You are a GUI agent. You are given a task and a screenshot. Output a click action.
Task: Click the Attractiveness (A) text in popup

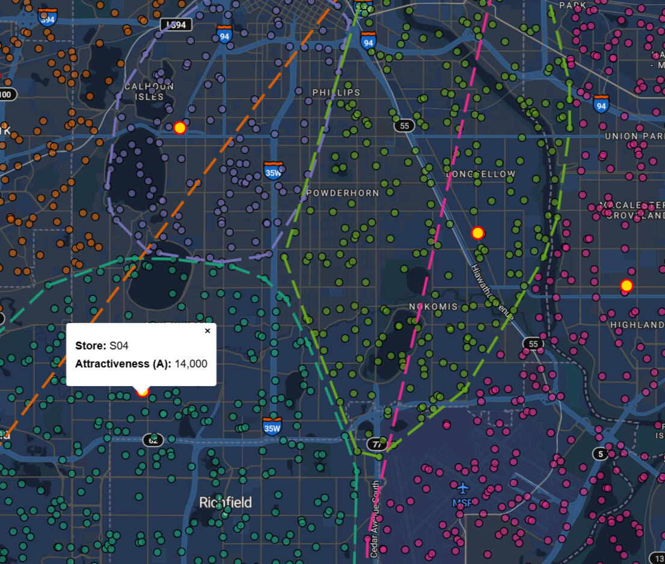point(123,364)
